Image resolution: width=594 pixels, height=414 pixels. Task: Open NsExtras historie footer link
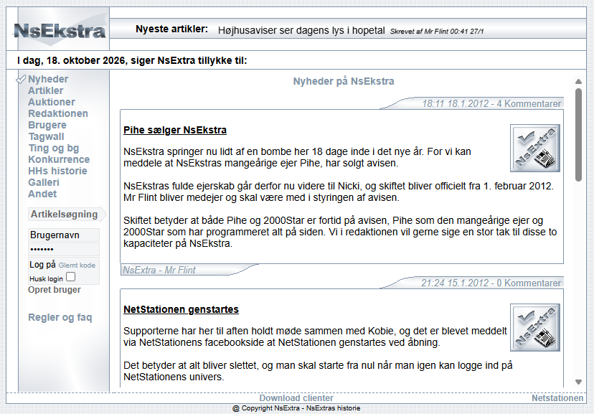(333, 408)
